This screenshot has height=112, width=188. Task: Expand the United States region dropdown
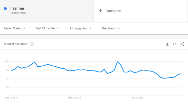[x=15, y=28]
